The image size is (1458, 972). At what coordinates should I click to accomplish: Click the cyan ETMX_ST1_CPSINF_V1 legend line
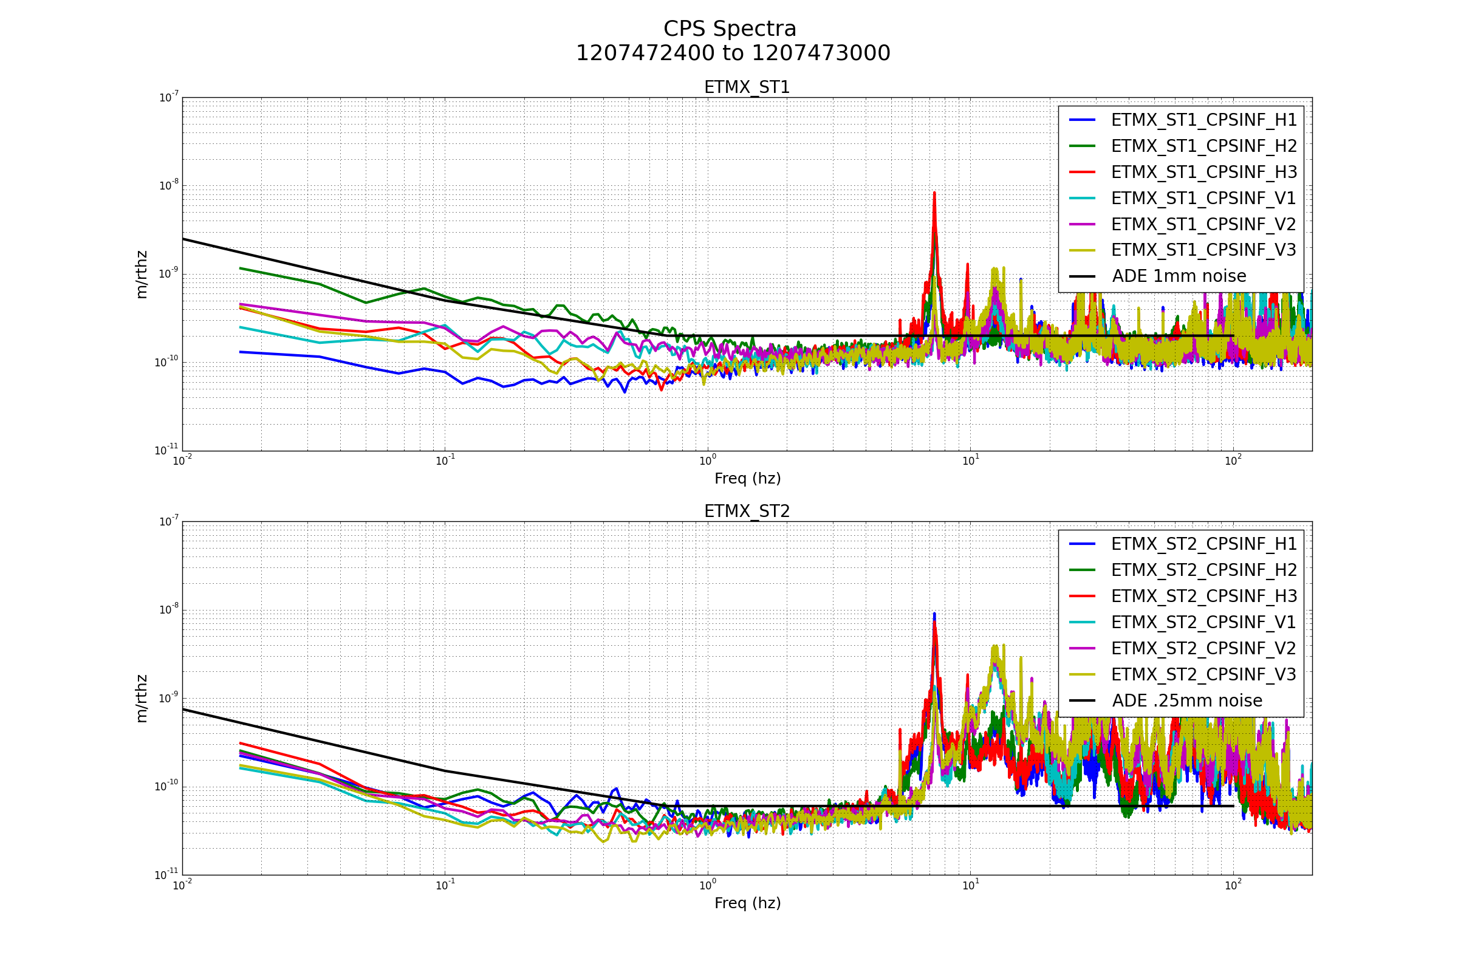click(x=1082, y=199)
